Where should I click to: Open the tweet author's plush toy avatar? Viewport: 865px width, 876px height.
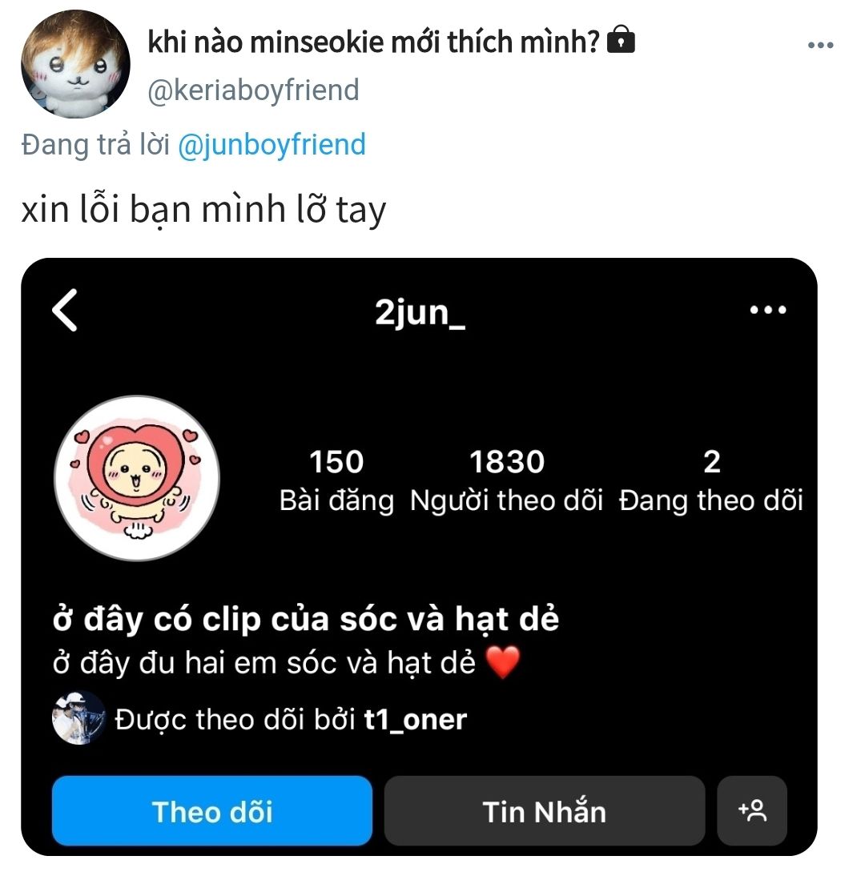click(x=75, y=64)
